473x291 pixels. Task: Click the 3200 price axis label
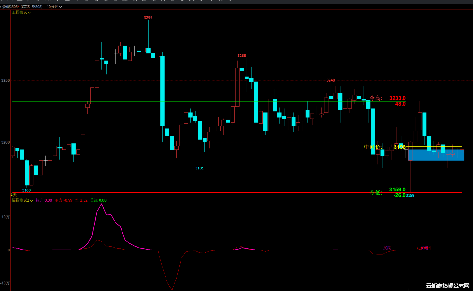click(5, 142)
